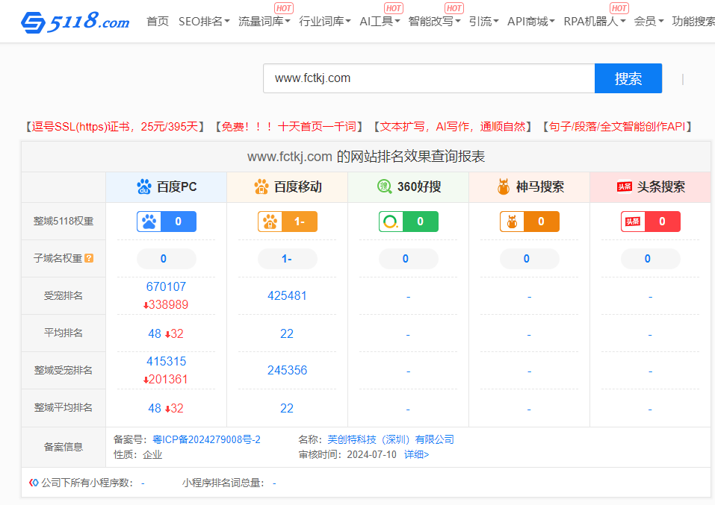
Task: Click the 详细> link in 备案信息
Action: click(416, 454)
